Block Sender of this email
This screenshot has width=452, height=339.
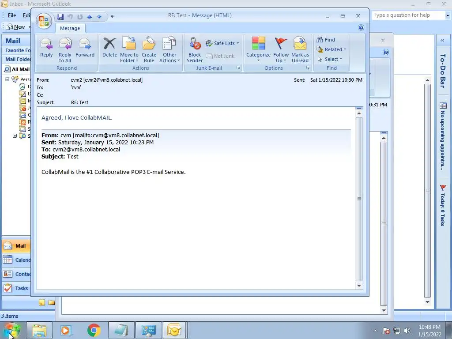tap(195, 50)
